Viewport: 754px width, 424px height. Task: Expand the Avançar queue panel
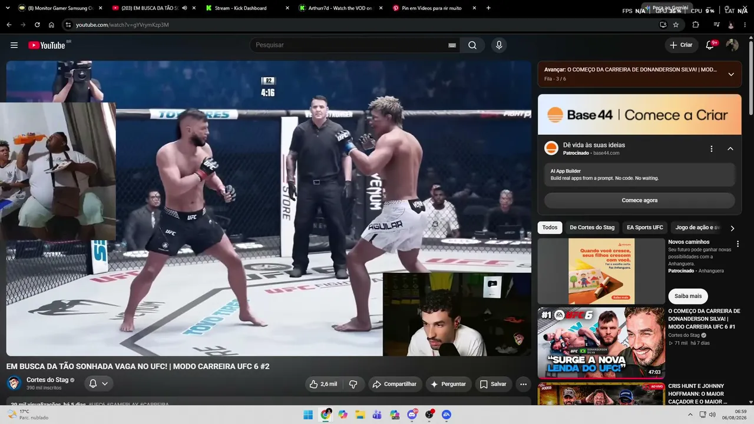pos(731,74)
